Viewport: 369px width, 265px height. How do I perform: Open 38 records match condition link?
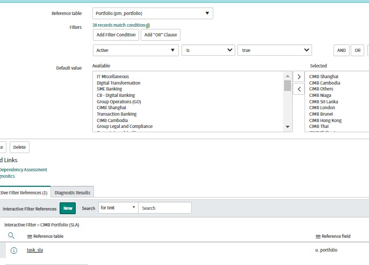tap(119, 25)
